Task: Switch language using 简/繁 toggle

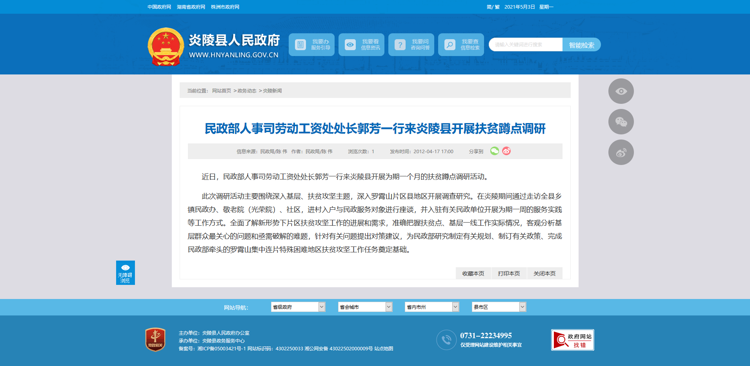Action: tap(493, 7)
